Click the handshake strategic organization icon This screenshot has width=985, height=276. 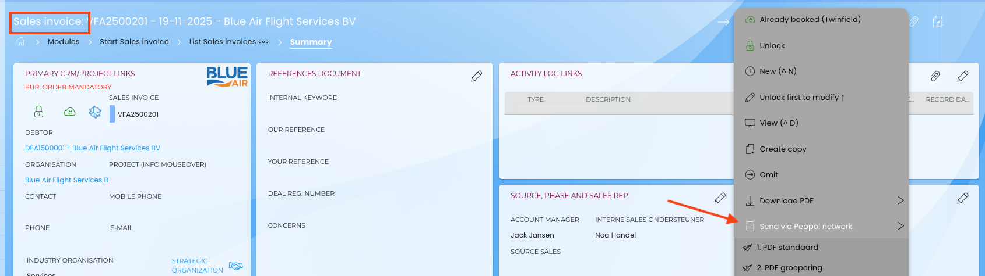coord(235,266)
